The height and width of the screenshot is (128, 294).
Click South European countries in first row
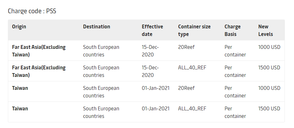click(101, 51)
